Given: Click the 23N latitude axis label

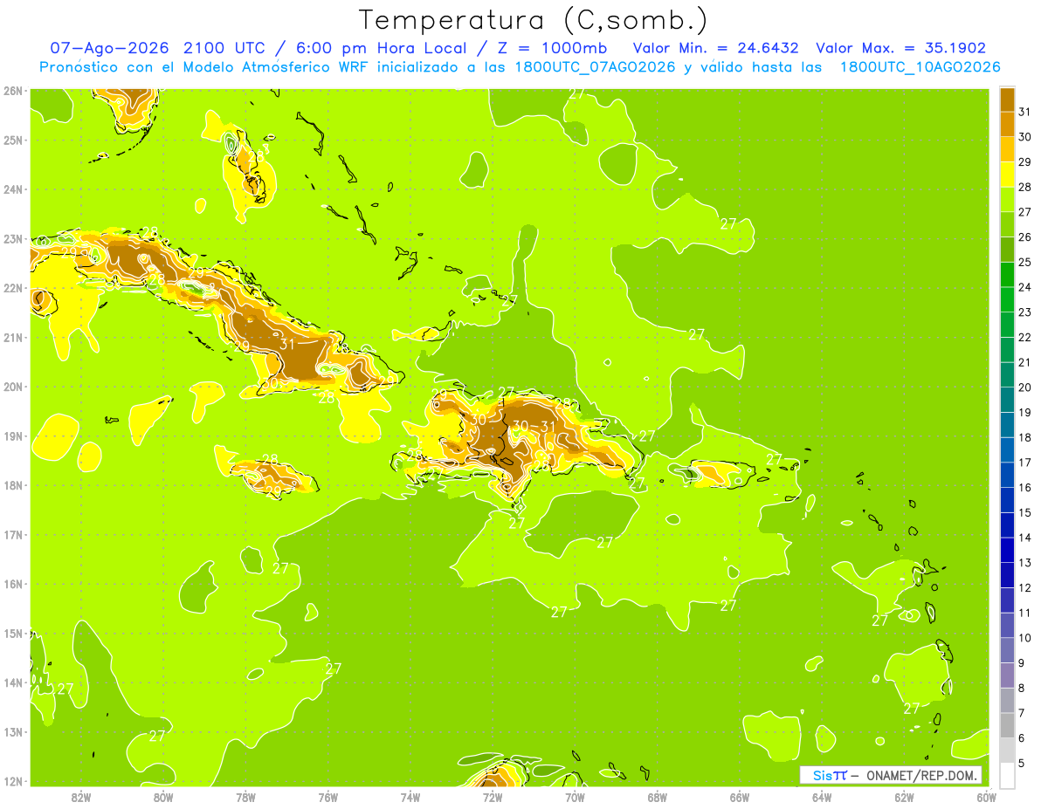Looking at the screenshot, I should tap(12, 238).
